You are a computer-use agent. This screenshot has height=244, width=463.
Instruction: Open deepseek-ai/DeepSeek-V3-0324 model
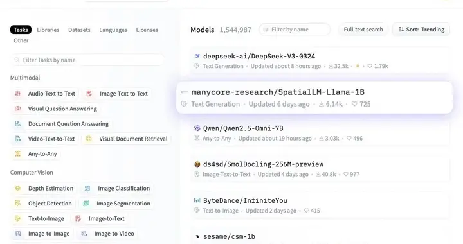[x=259, y=56]
